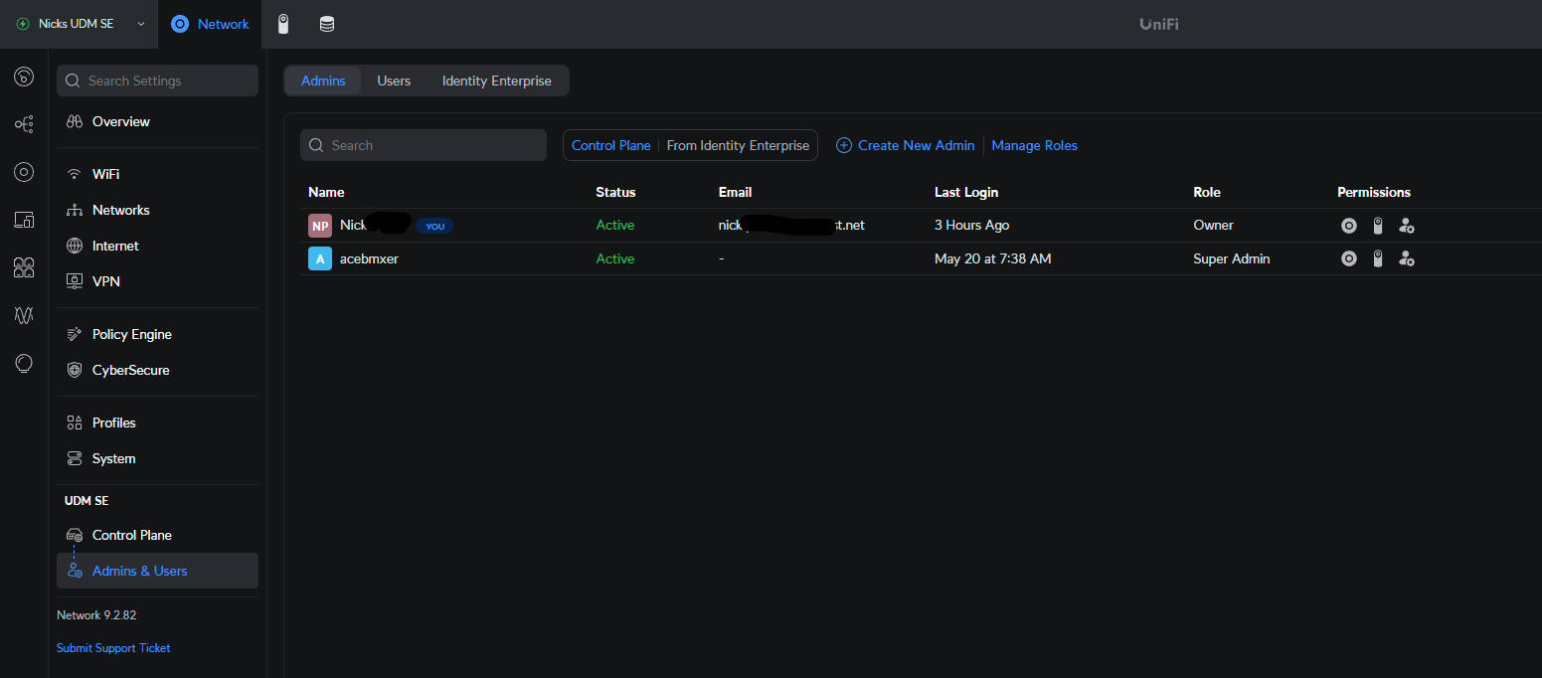Open the Manage Roles link
This screenshot has width=1542, height=678.
1034,145
